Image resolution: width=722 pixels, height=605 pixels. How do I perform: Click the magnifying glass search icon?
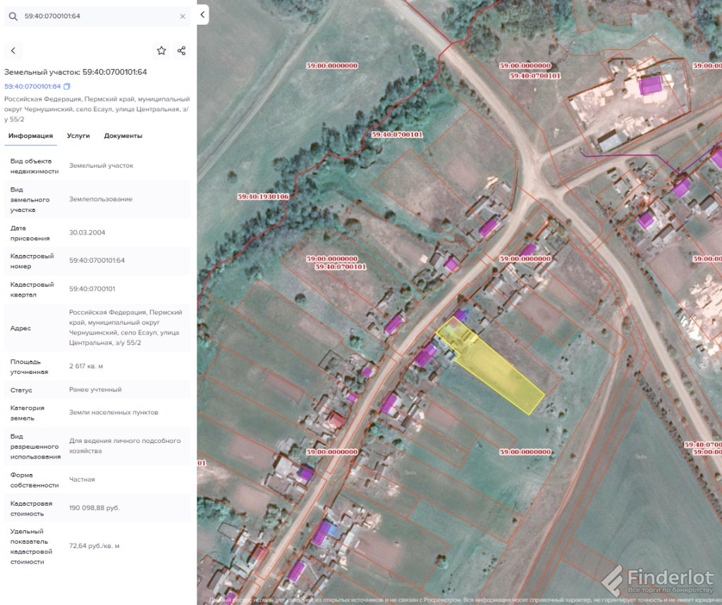pyautogui.click(x=13, y=16)
